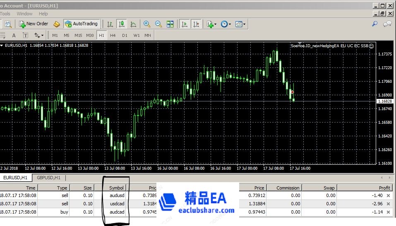Screen dimensions: 396x226
Task: Open the Window menu
Action: (x=24, y=14)
